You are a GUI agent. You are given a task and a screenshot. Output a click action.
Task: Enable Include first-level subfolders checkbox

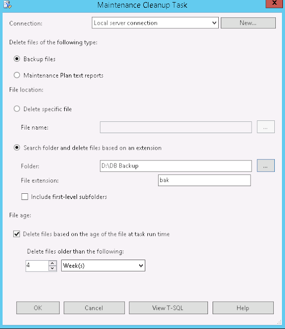(25, 196)
